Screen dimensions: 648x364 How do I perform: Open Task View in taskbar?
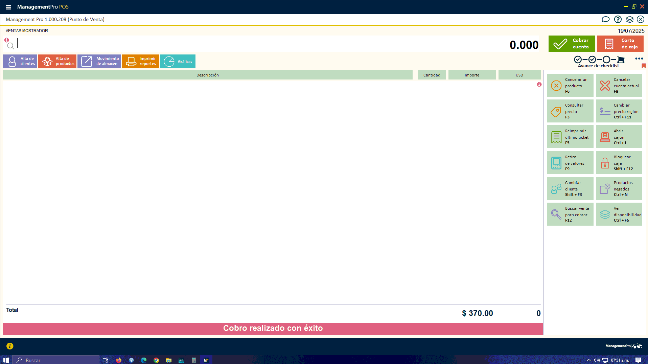point(106,360)
